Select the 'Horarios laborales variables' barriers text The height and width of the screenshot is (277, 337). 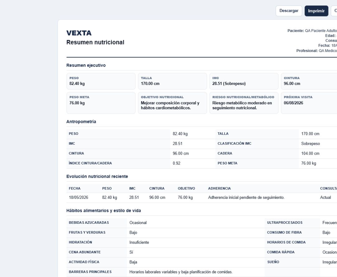[x=181, y=272]
